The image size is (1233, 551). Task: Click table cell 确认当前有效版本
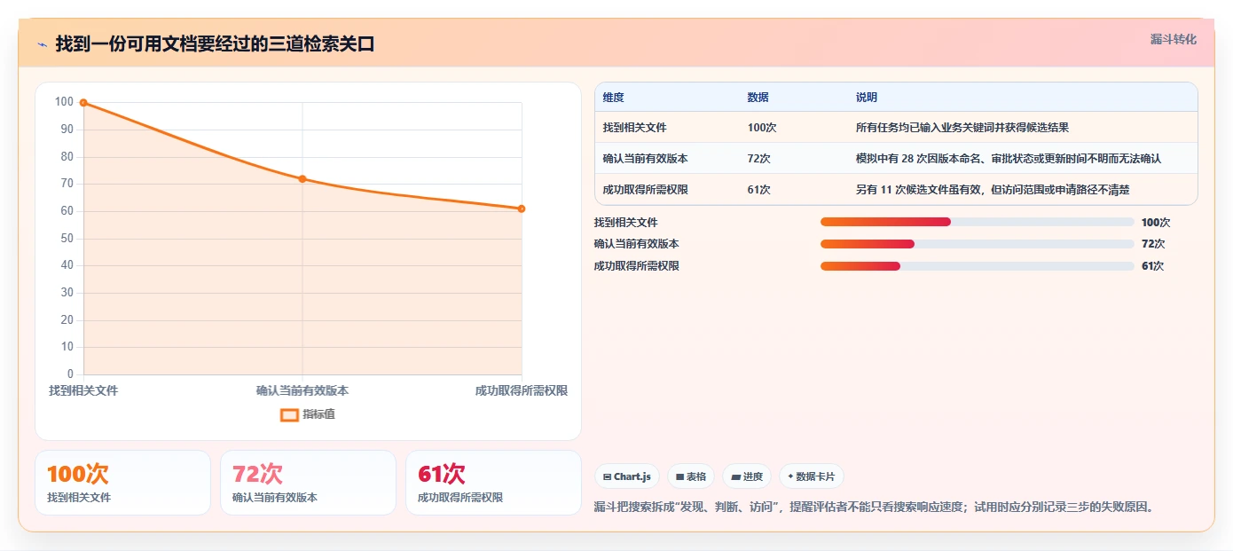646,159
